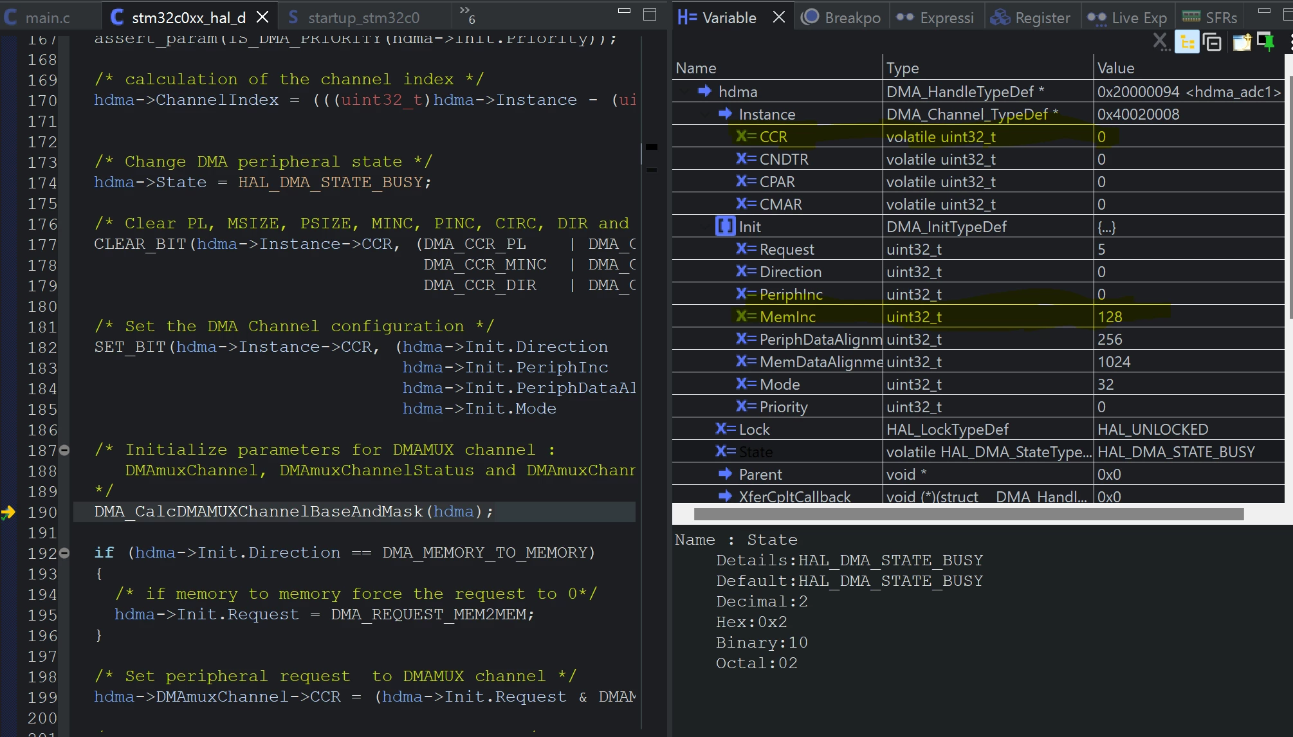Fold the comment block at line 187
The image size is (1293, 737).
(64, 450)
